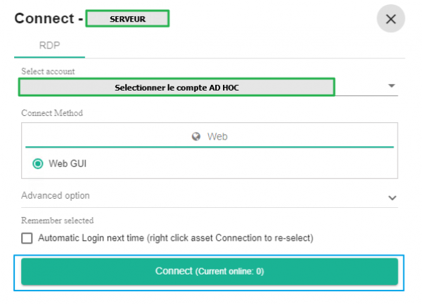
Task: Click the "Select account" field label
Action: tap(48, 72)
